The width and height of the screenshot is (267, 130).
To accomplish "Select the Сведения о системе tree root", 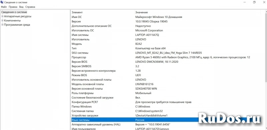I will click(14, 12).
